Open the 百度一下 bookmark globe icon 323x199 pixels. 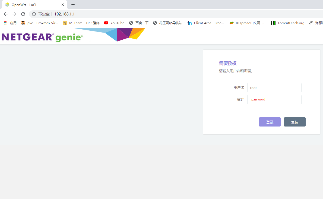pos(131,23)
